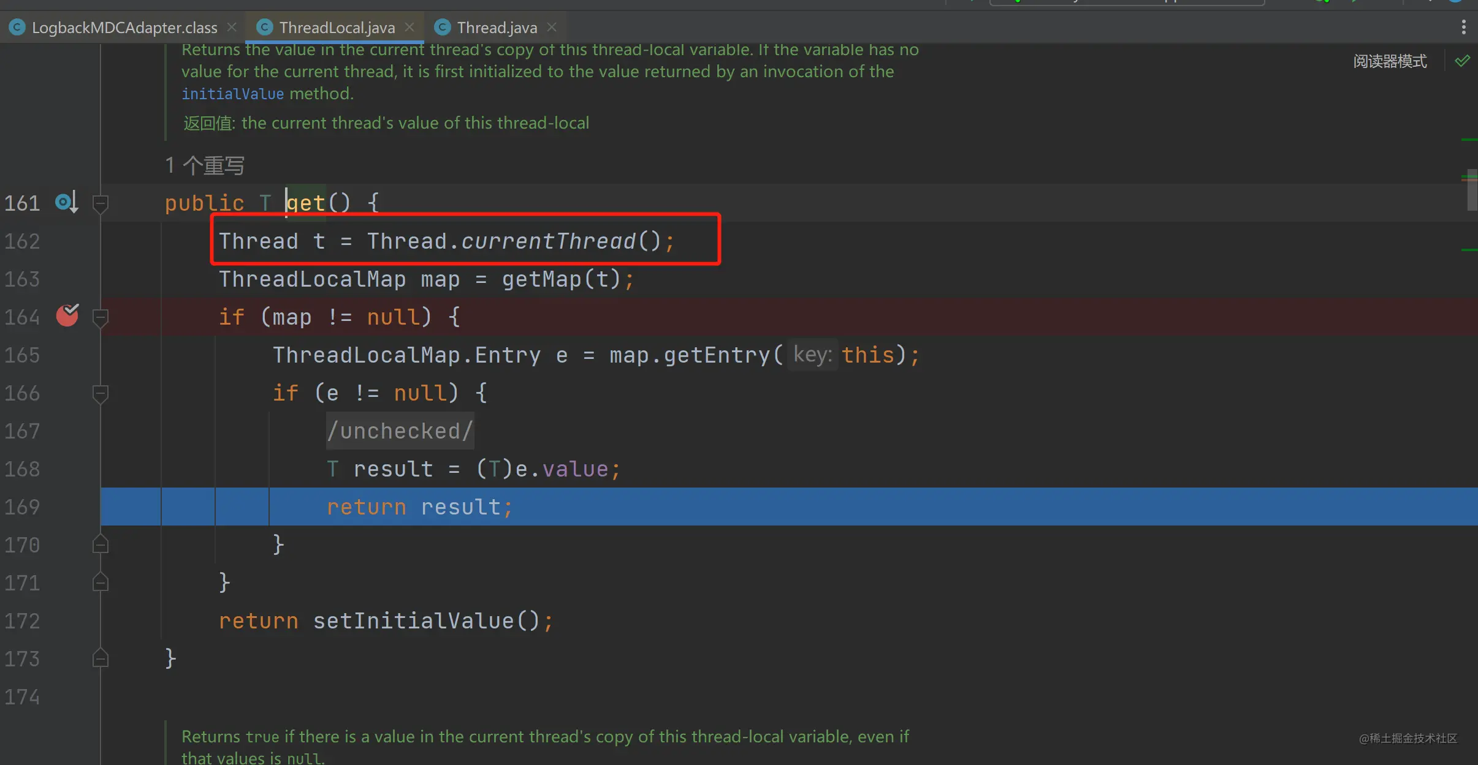
Task: Click the overridden-method gutter icon on line 161
Action: pyautogui.click(x=67, y=202)
